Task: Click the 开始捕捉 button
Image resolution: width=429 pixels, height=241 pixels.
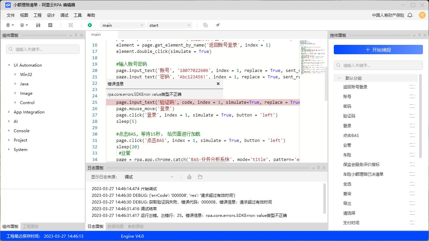Action: pyautogui.click(x=378, y=50)
